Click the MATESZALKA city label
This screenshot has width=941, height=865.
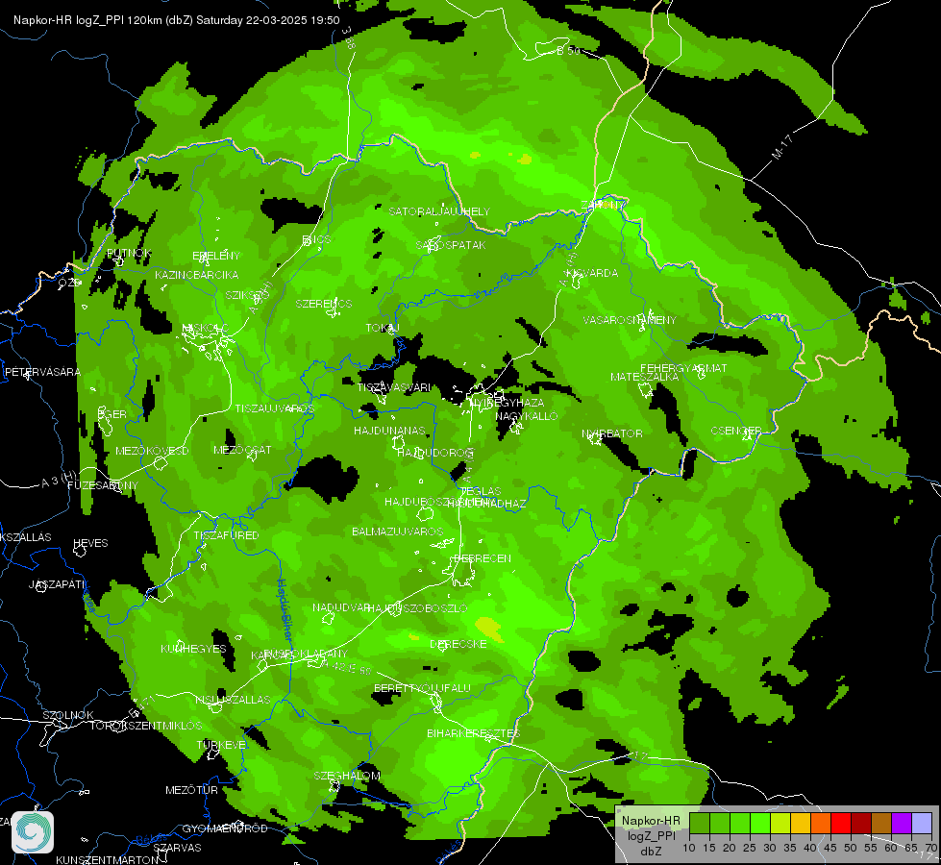point(645,377)
